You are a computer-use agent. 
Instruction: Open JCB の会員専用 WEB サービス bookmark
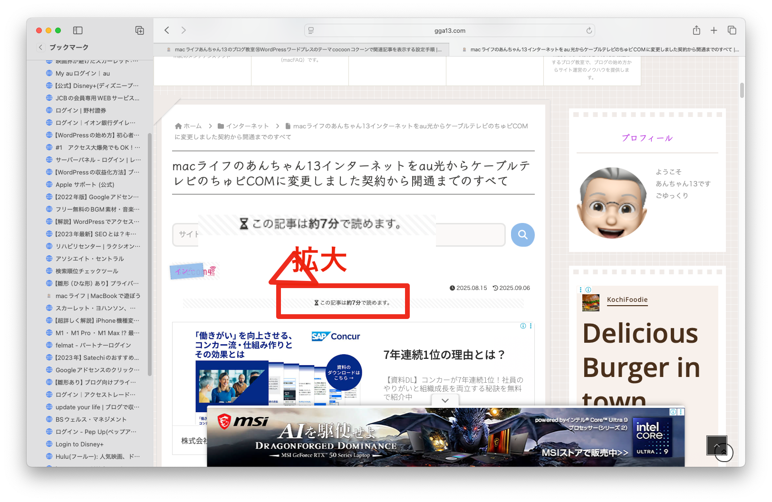coord(97,98)
